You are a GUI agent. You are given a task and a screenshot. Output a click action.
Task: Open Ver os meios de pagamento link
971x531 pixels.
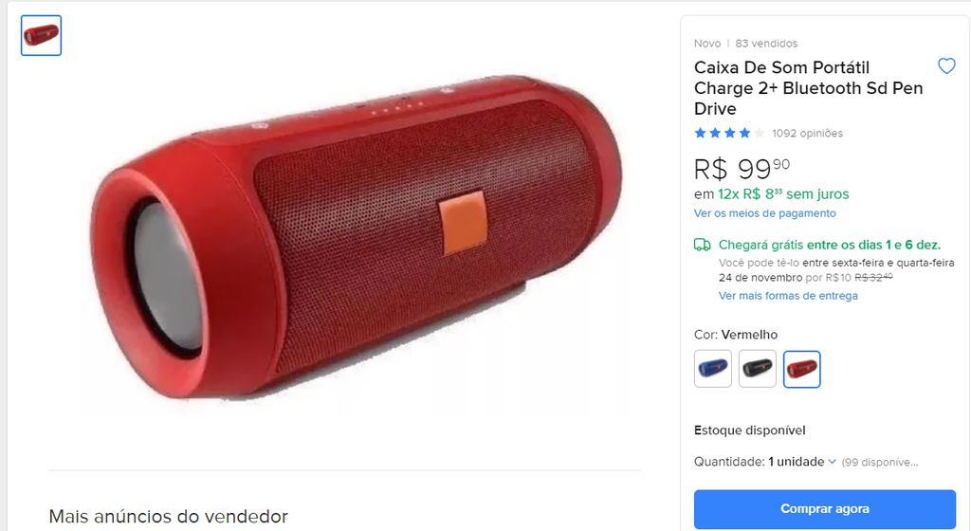[x=765, y=213]
